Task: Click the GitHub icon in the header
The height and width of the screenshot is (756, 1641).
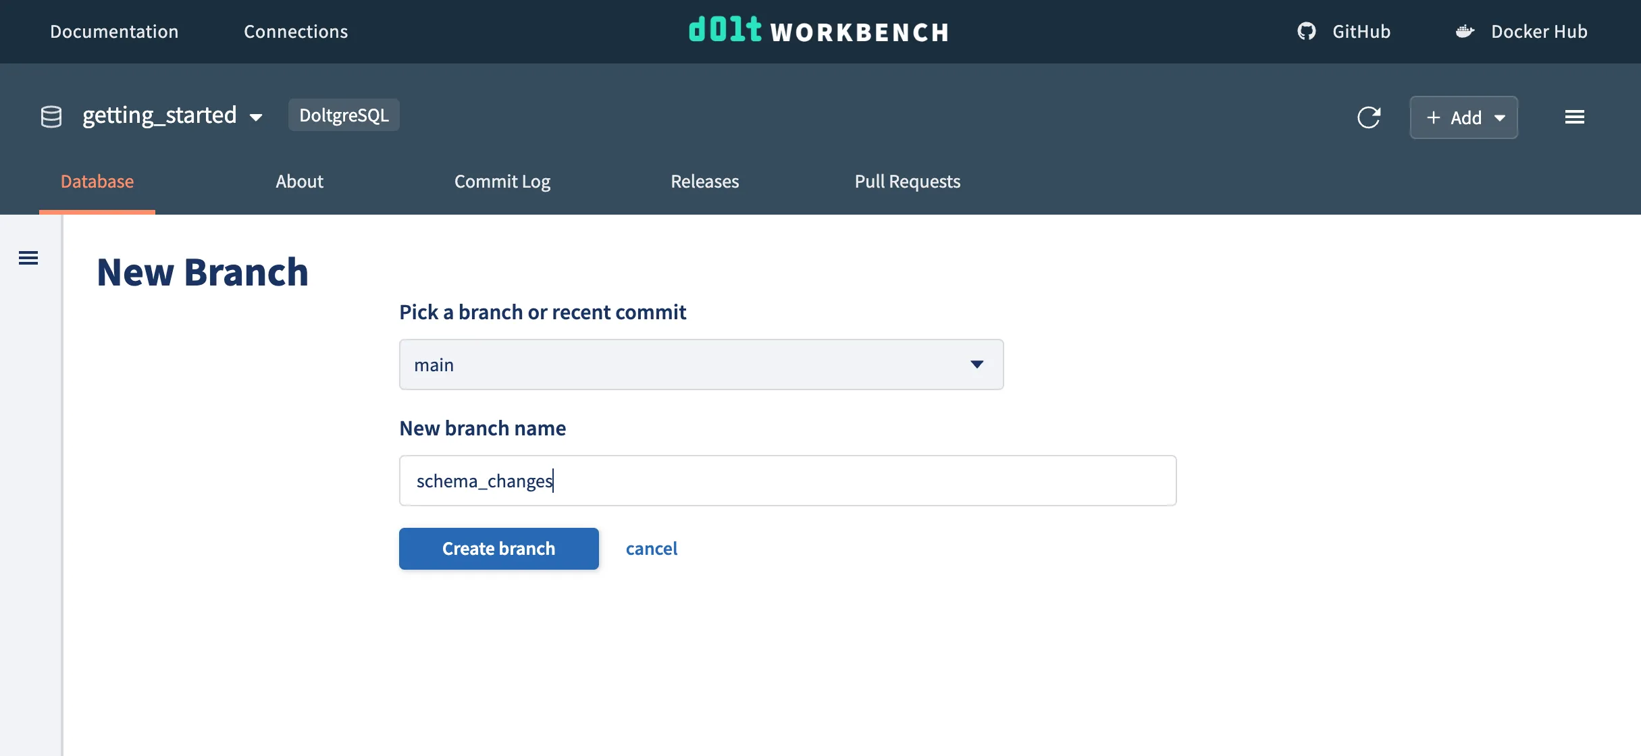Action: tap(1307, 31)
